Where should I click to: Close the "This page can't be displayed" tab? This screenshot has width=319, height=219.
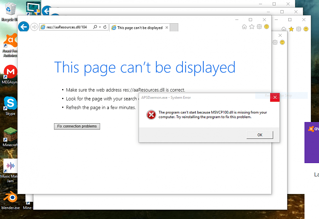(167, 28)
